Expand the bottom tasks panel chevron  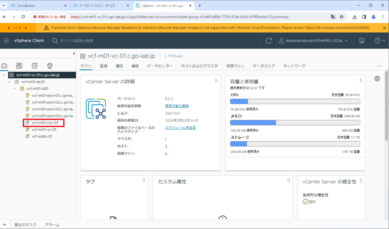tap(4, 224)
